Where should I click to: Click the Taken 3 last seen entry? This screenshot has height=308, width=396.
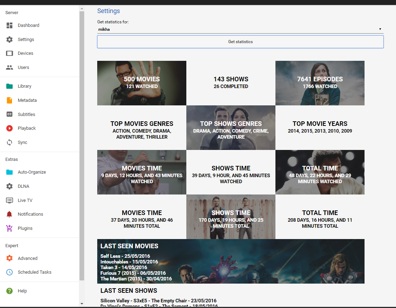click(124, 267)
